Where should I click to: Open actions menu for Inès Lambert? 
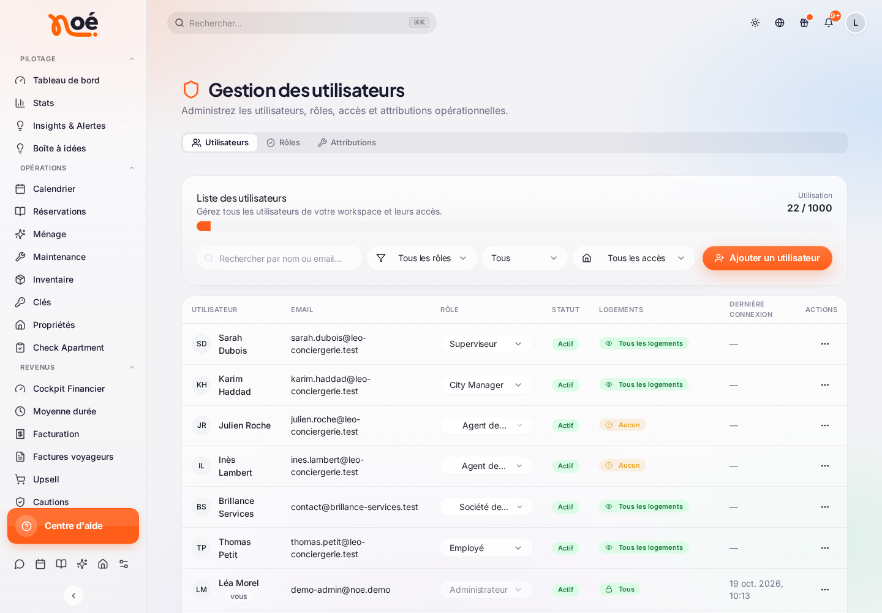(825, 466)
